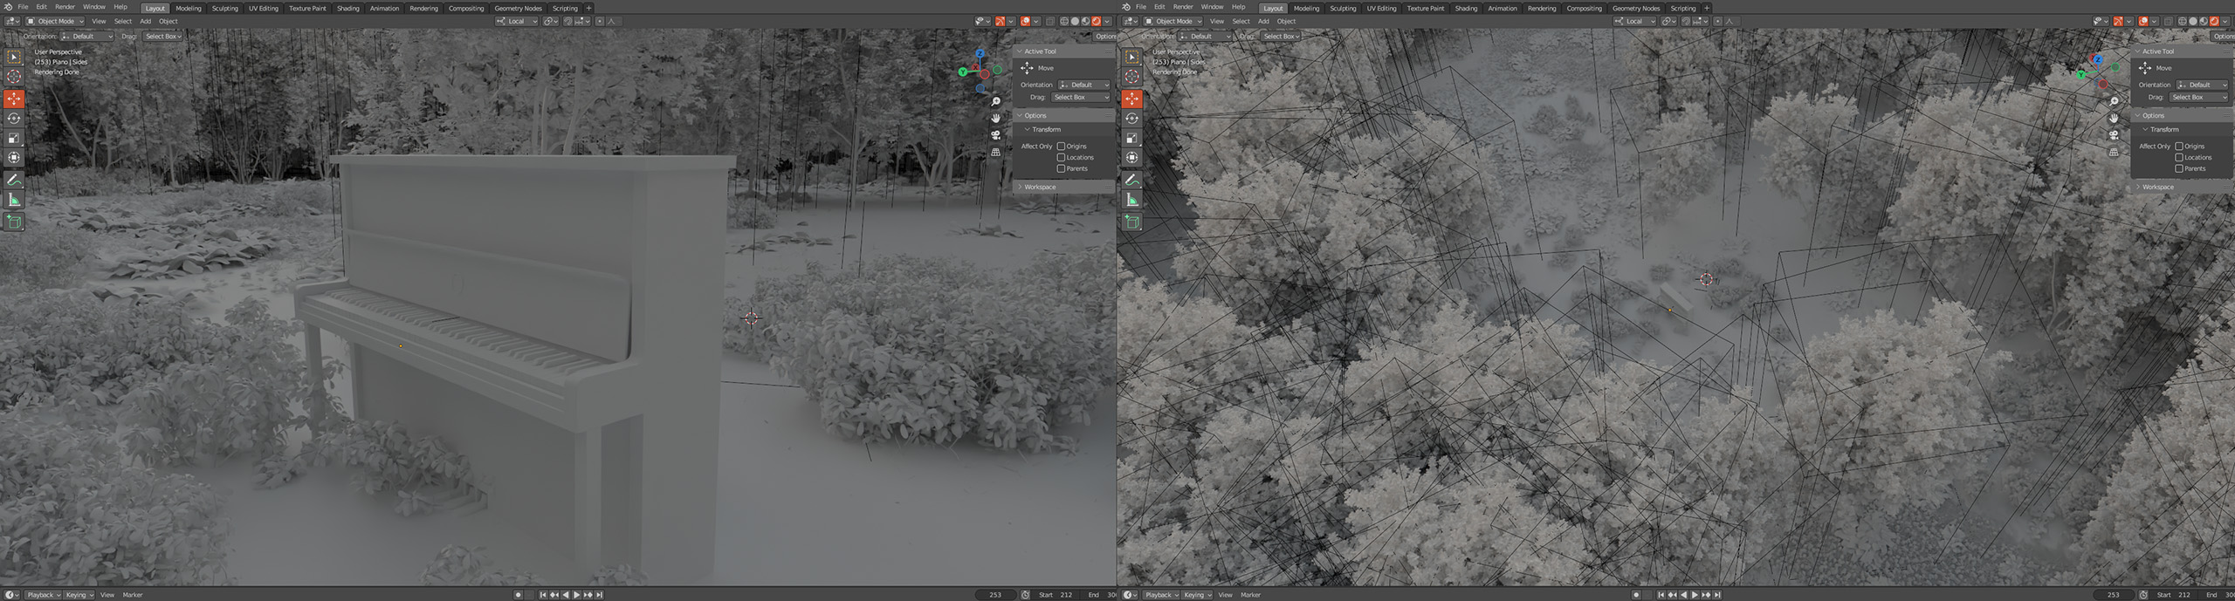Enable Parents checkbox in left window sidebar

pos(1061,169)
